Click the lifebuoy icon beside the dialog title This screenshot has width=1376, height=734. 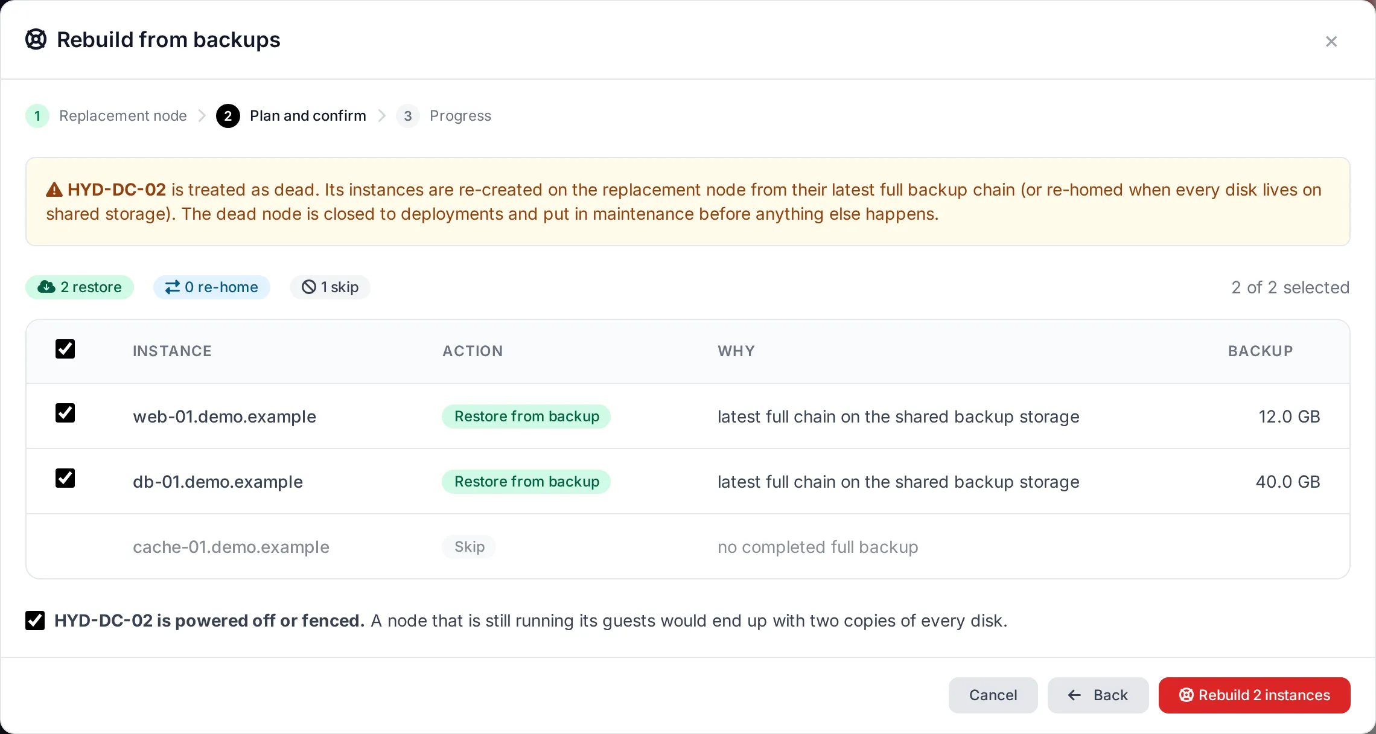pyautogui.click(x=36, y=39)
